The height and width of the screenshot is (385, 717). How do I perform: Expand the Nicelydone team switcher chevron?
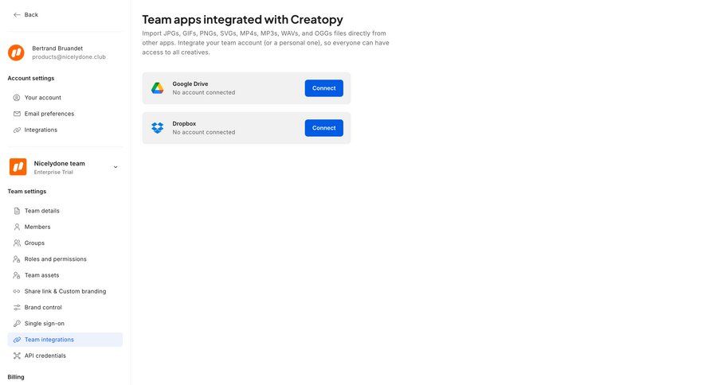click(116, 167)
